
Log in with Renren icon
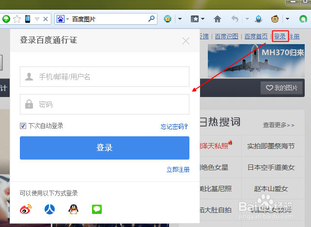click(x=49, y=209)
